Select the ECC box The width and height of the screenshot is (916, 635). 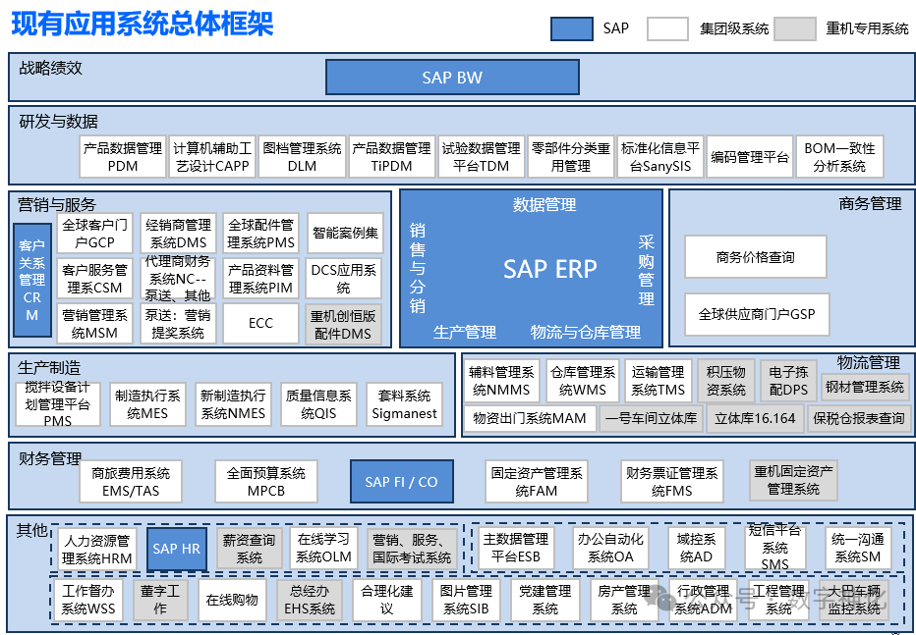261,324
